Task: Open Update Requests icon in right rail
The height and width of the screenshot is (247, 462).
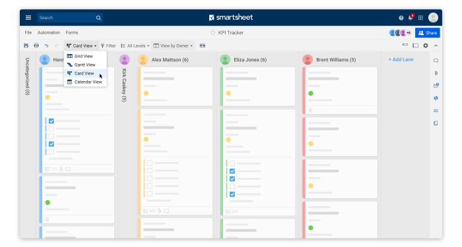Action: 436,85
